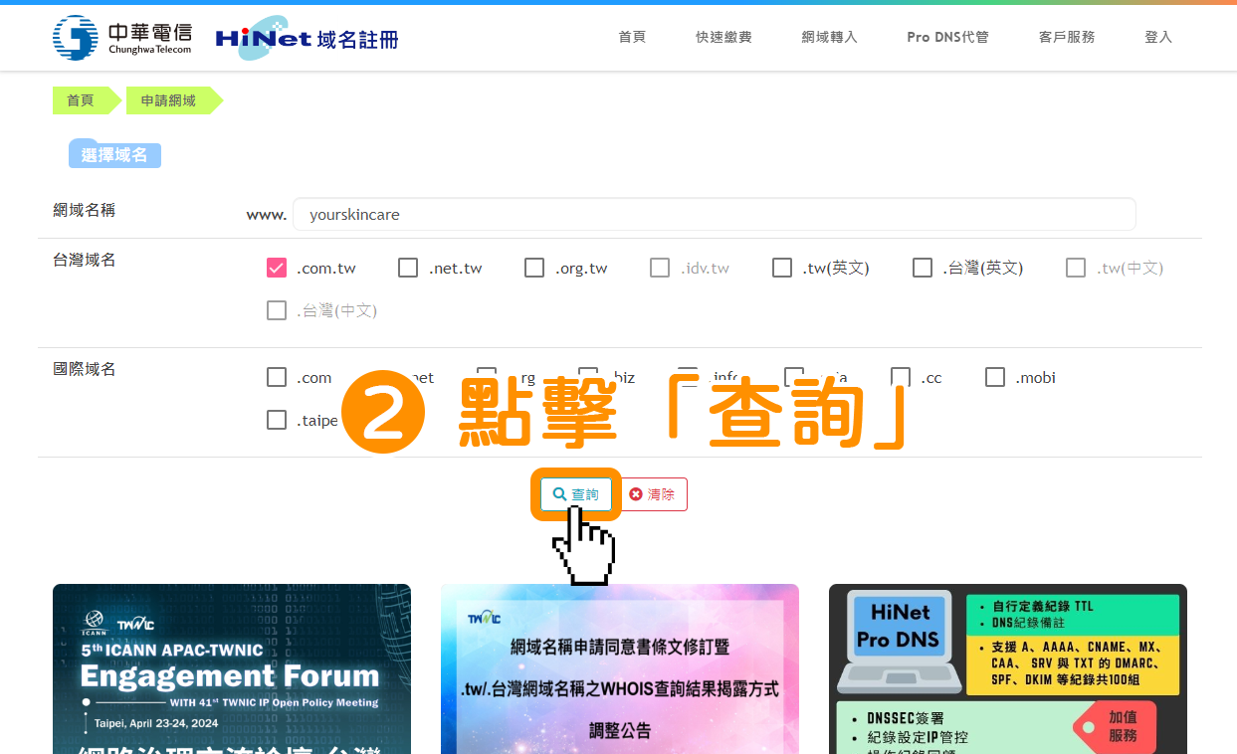Click the 選擇域名 section label
This screenshot has height=754, width=1237.
click(x=114, y=155)
